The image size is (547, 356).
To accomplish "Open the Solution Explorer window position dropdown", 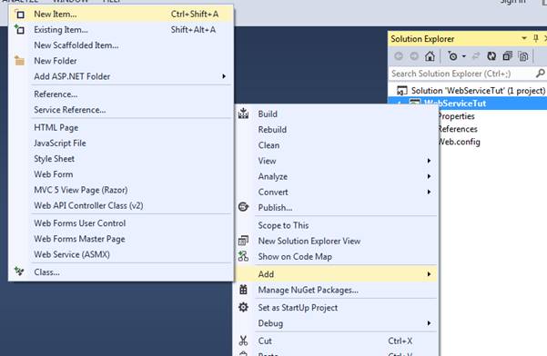I will [x=524, y=38].
